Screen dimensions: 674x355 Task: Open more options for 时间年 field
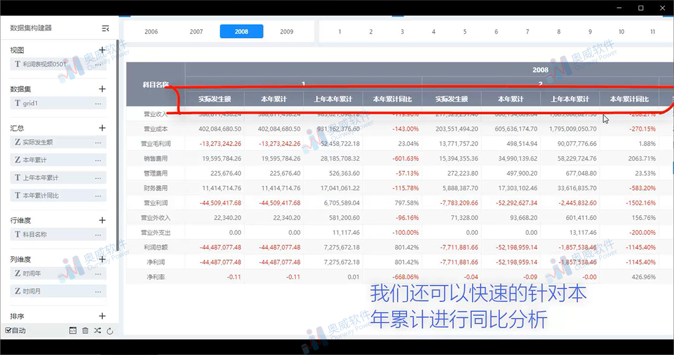98,274
